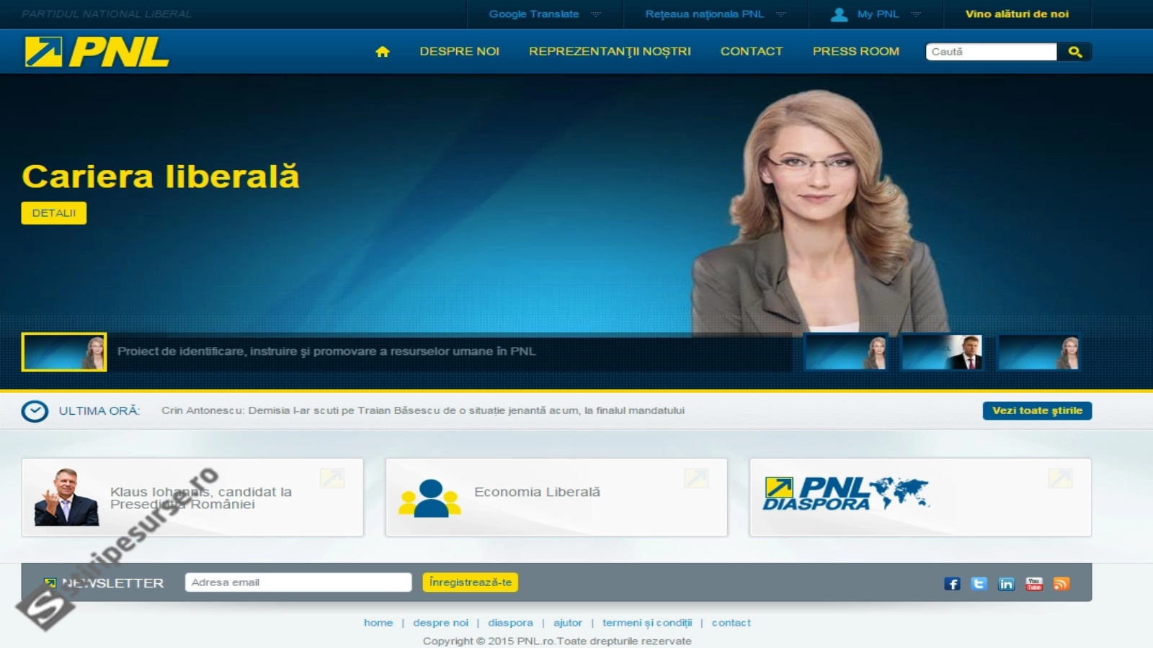The width and height of the screenshot is (1153, 648).
Task: Click the yellow DETALII button
Action: click(x=54, y=213)
